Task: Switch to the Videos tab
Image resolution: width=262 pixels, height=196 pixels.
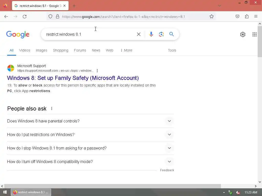Action: [x=25, y=50]
